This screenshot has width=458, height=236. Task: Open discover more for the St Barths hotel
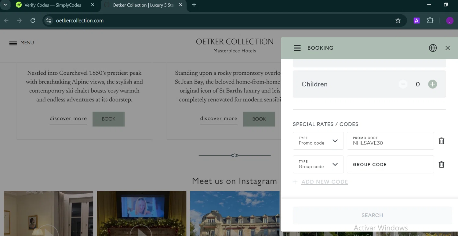point(219,119)
